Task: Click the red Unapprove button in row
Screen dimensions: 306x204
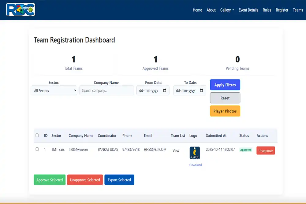Action: pos(266,150)
